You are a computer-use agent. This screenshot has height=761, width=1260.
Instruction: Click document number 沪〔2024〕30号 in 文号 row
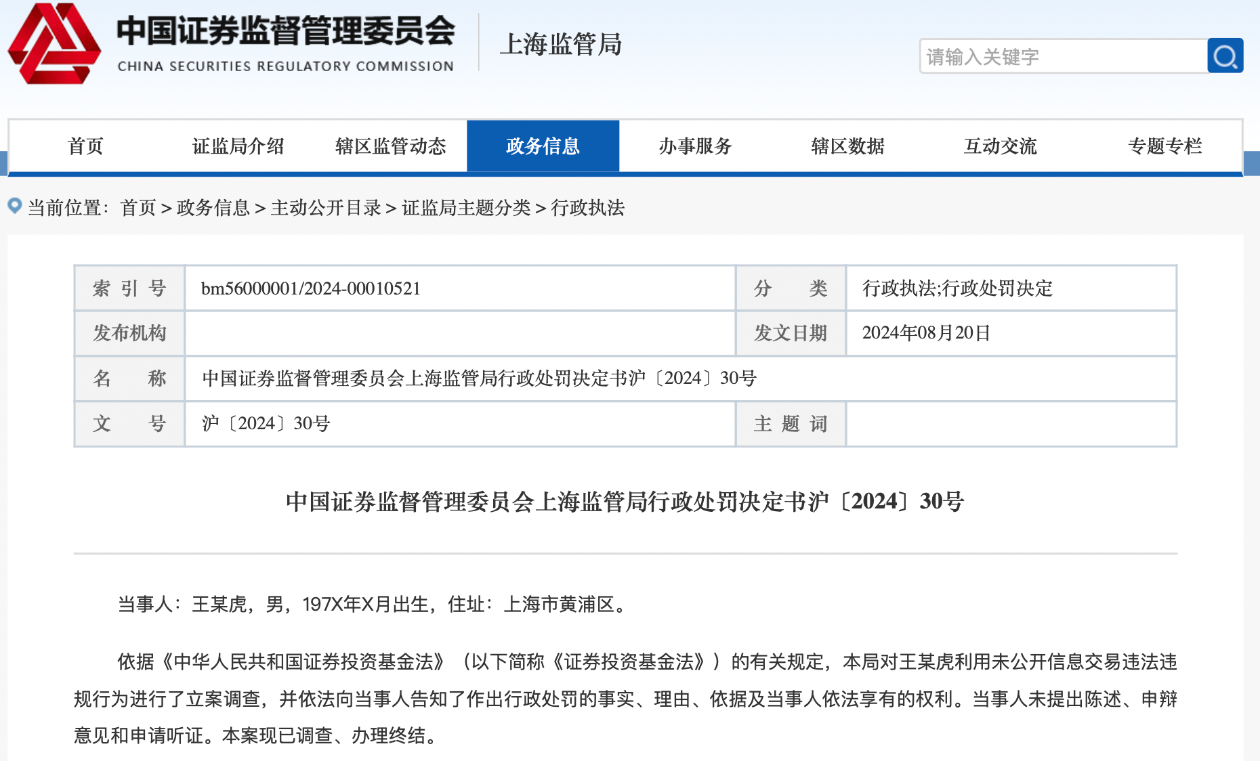(266, 424)
